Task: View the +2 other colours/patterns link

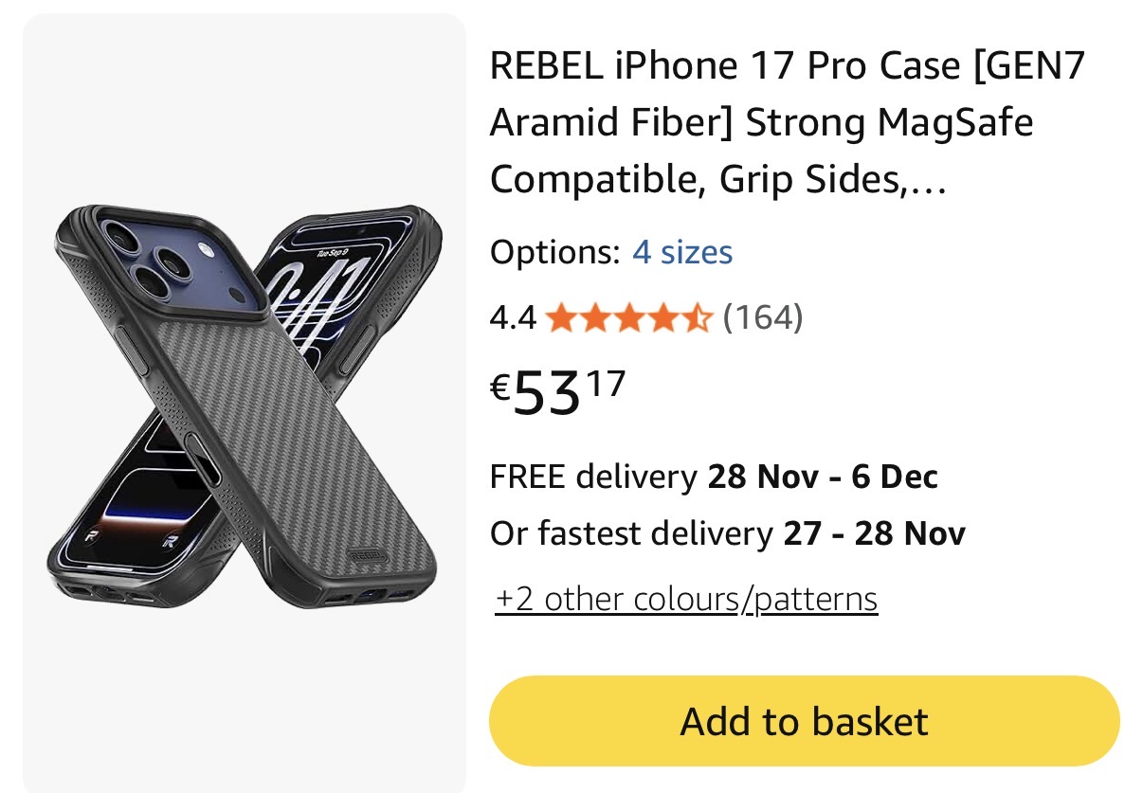Action: coord(686,599)
